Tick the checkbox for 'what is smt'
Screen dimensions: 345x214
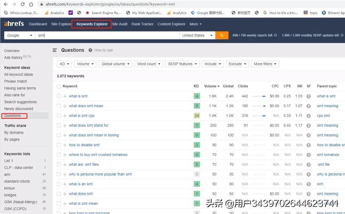pyautogui.click(x=59, y=96)
